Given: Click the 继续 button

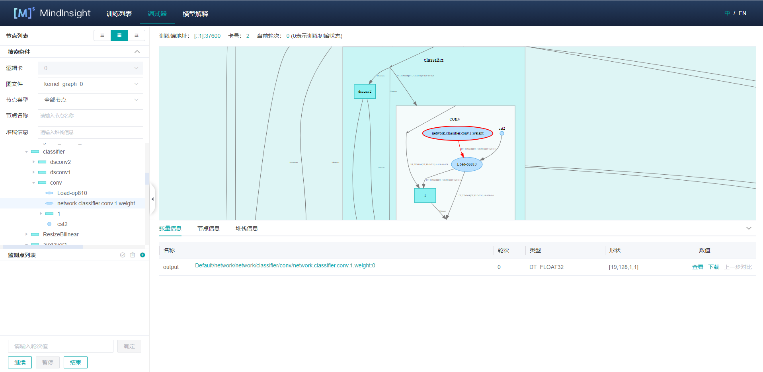Looking at the screenshot, I should click(x=20, y=362).
